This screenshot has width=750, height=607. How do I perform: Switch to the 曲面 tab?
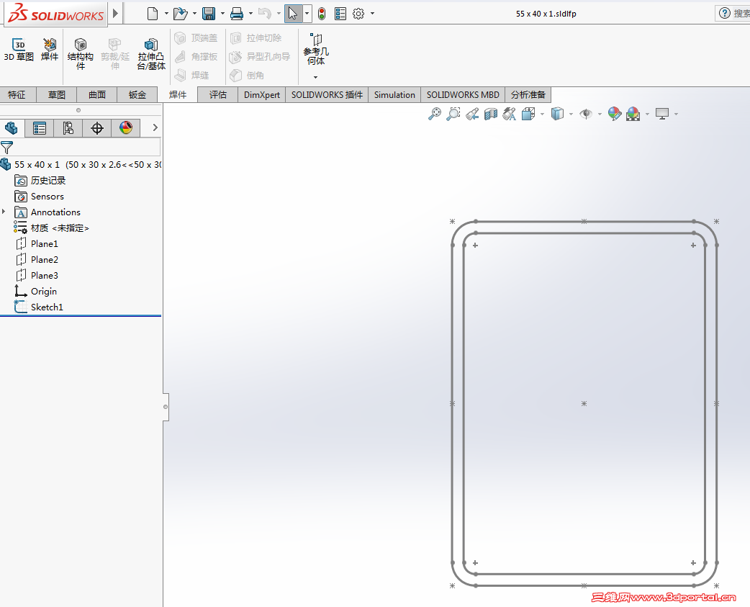point(97,95)
